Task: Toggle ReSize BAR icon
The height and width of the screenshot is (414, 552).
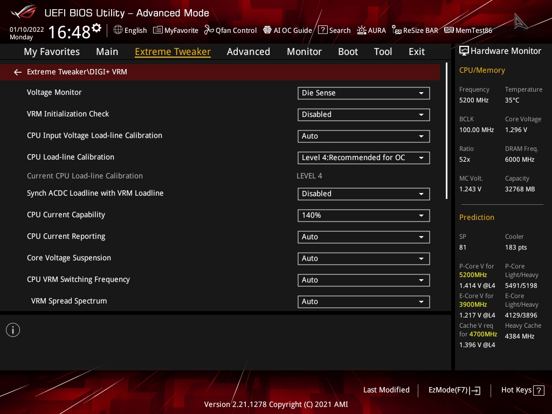Action: [x=397, y=30]
